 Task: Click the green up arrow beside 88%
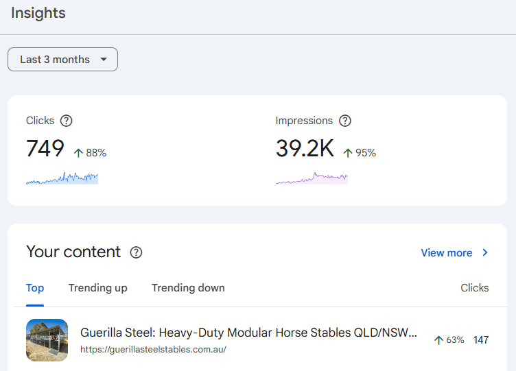(78, 153)
